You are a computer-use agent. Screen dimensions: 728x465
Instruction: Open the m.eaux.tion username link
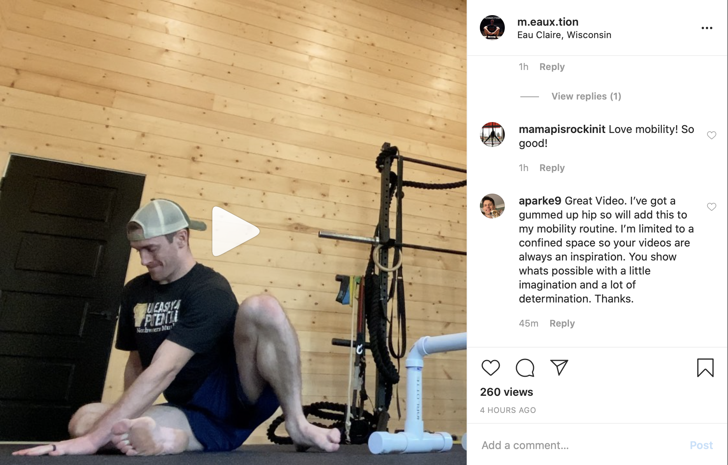click(x=548, y=22)
